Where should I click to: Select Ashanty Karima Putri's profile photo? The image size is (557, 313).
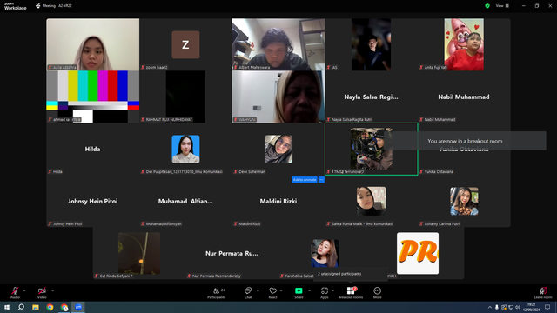pyautogui.click(x=464, y=201)
